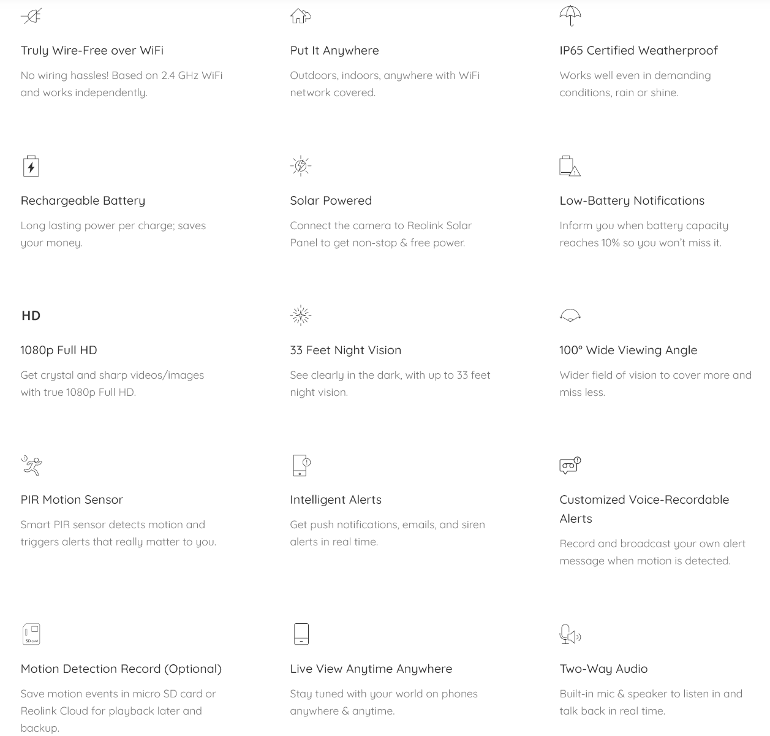Click the umbrella weatherproof icon
The height and width of the screenshot is (736, 770).
[x=570, y=16]
